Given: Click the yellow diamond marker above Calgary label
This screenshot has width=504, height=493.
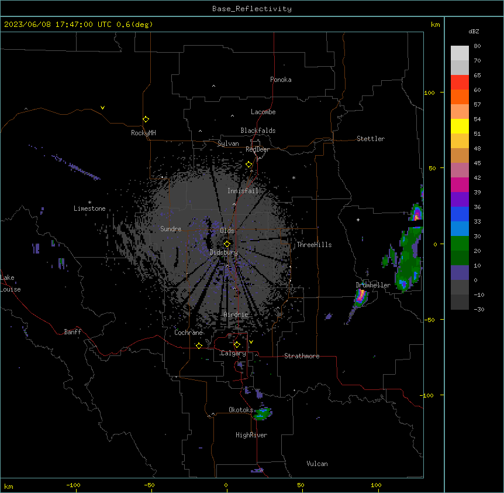Looking at the screenshot, I should pos(237,345).
